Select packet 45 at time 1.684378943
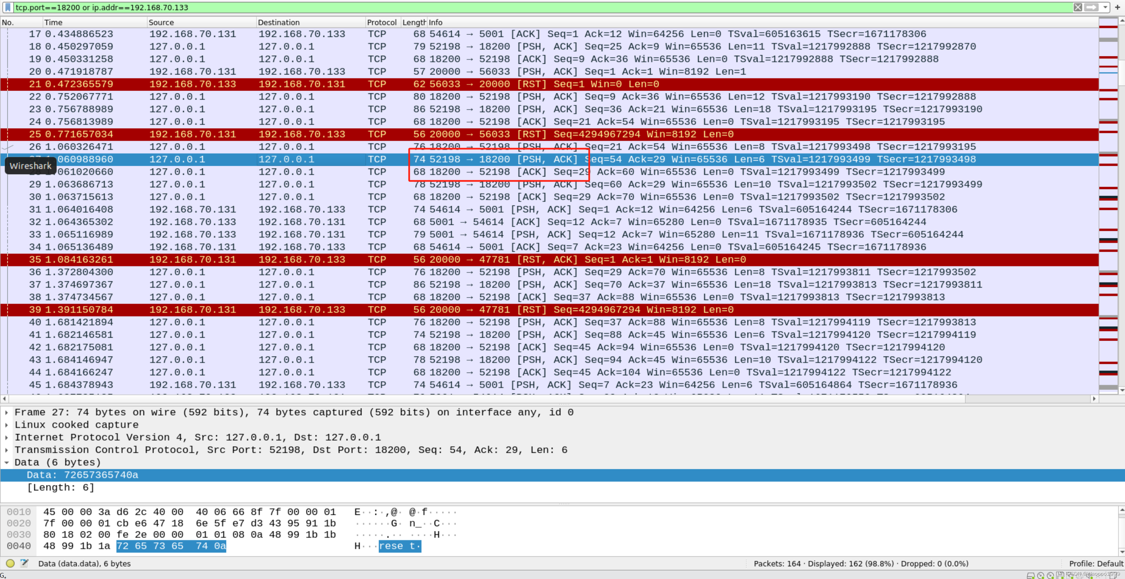The width and height of the screenshot is (1125, 579). tap(549, 385)
